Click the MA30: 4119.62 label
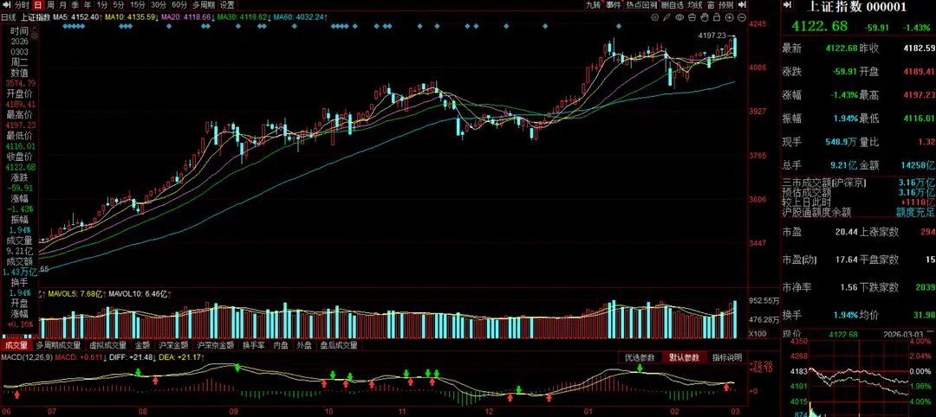Image resolution: width=936 pixels, height=417 pixels. click(x=244, y=16)
